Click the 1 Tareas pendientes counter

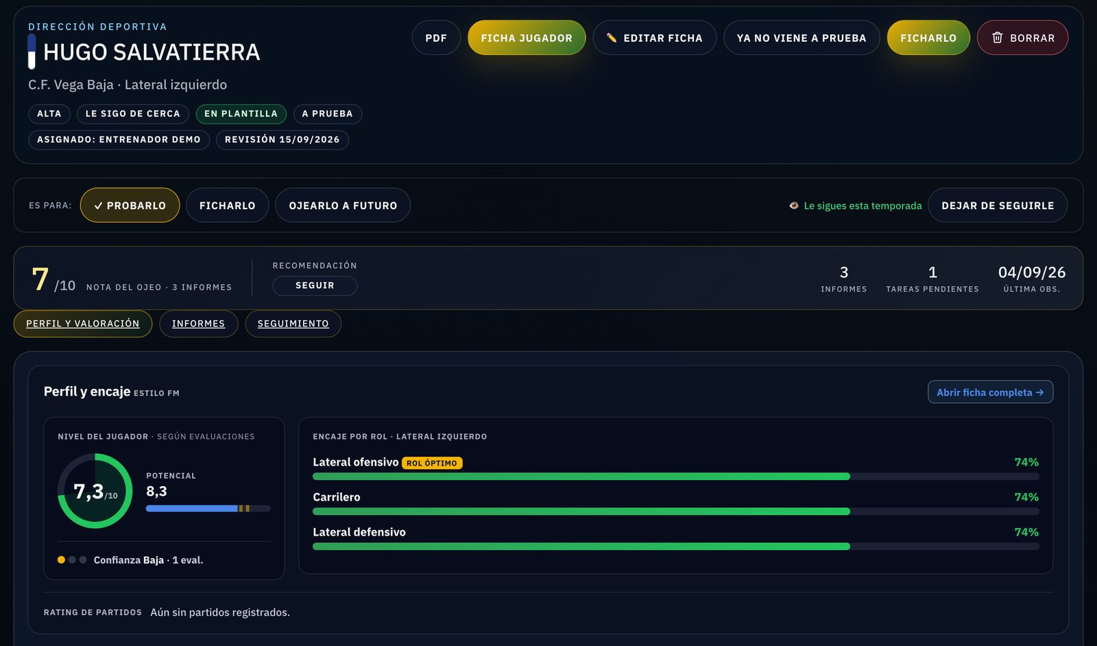point(932,278)
